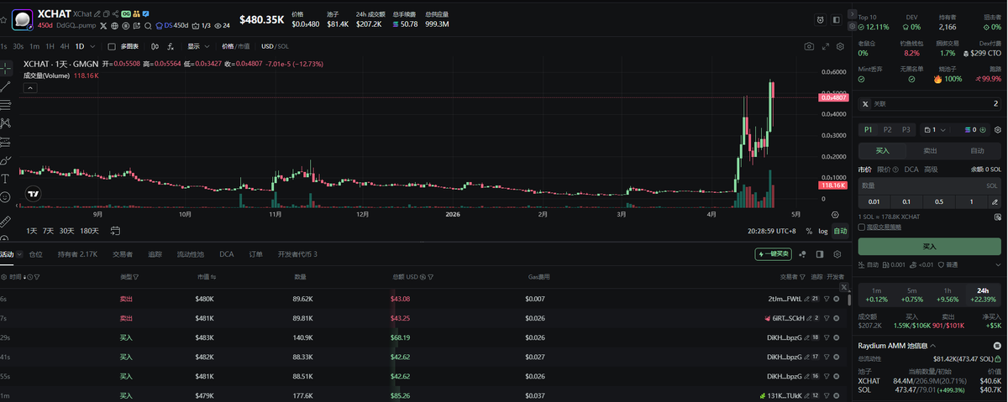
Task: Collapse the chart legend with the chevron
Action: pos(30,87)
